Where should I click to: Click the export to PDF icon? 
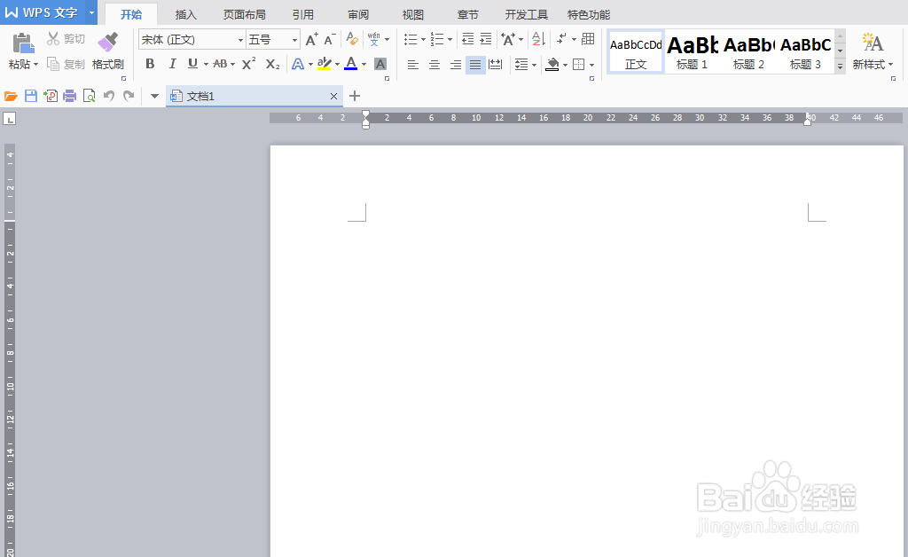pyautogui.click(x=51, y=96)
